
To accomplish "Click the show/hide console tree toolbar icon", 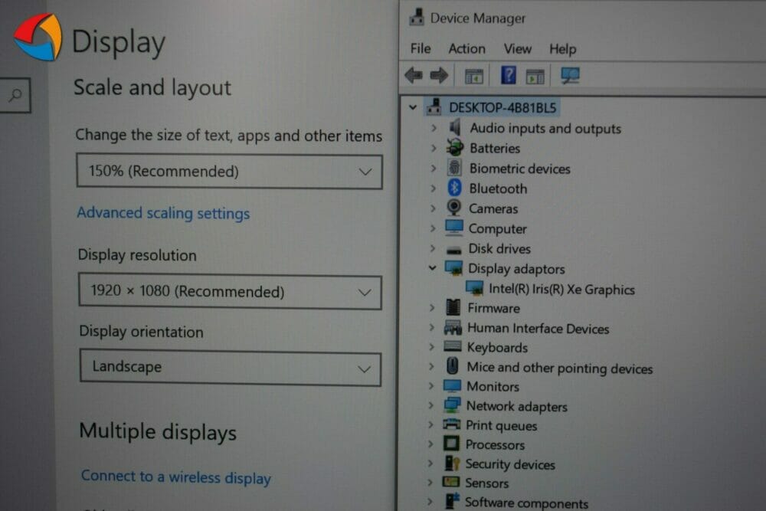I will 474,76.
